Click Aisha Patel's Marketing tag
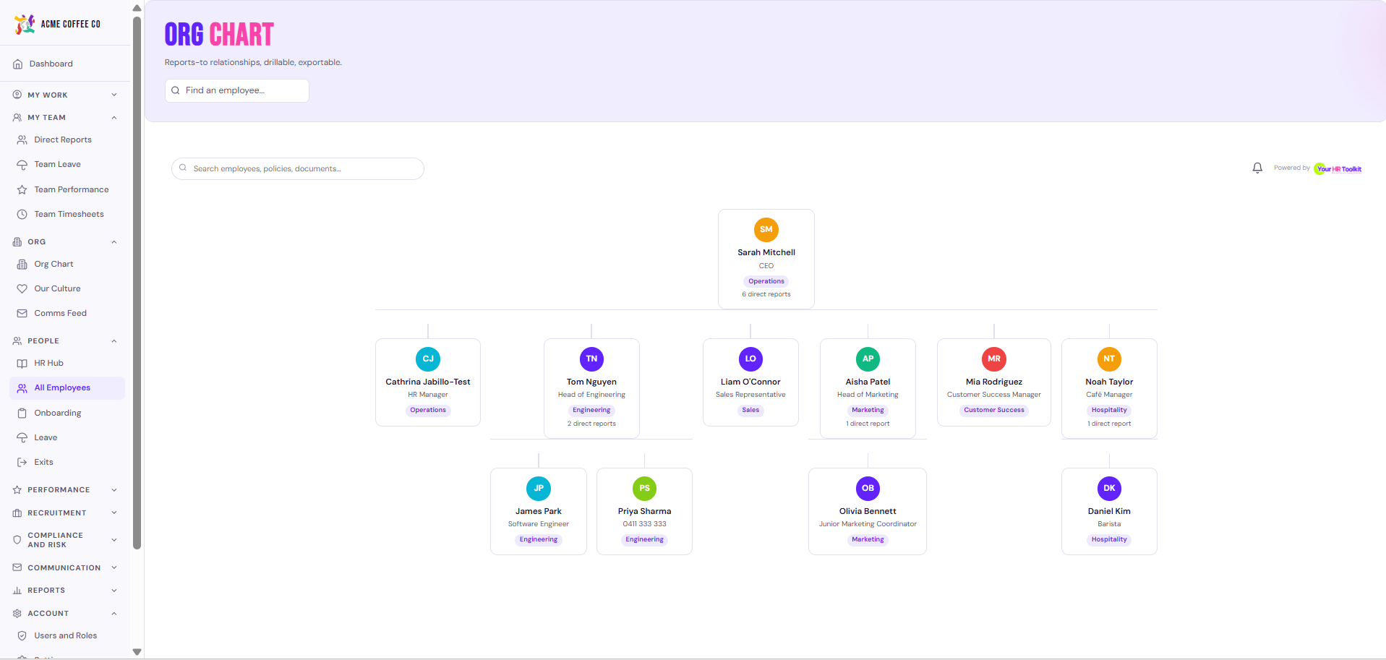This screenshot has height=660, width=1386. (x=868, y=410)
